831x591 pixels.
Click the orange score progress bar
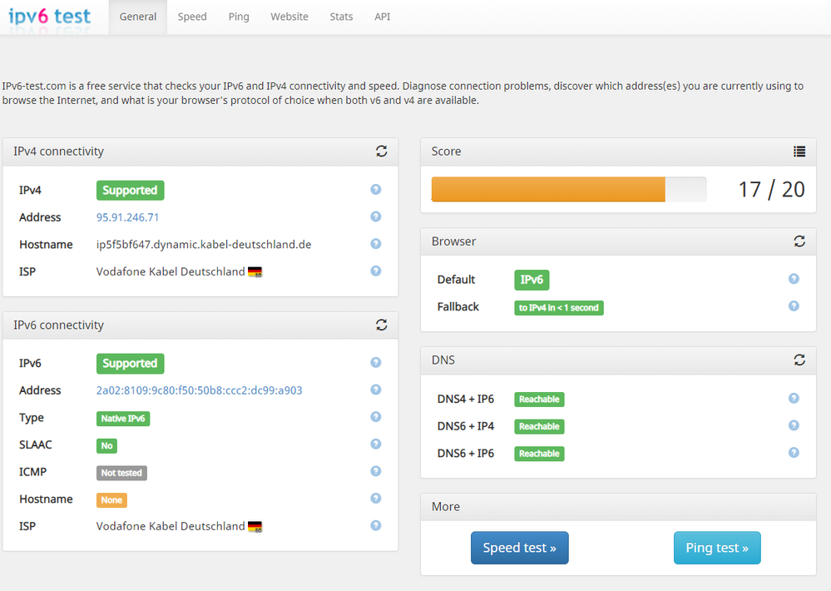coord(549,189)
